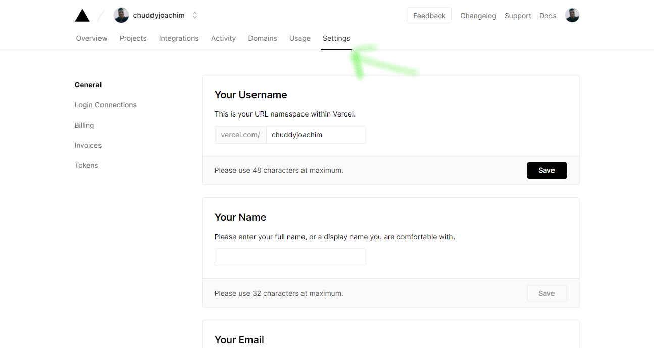The height and width of the screenshot is (348, 654).
Task: Select General in the settings sidebar
Action: tap(87, 85)
